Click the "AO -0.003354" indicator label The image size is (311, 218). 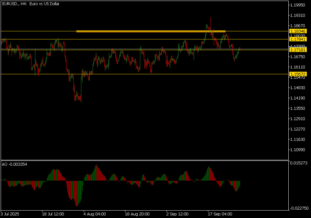coord(15,164)
